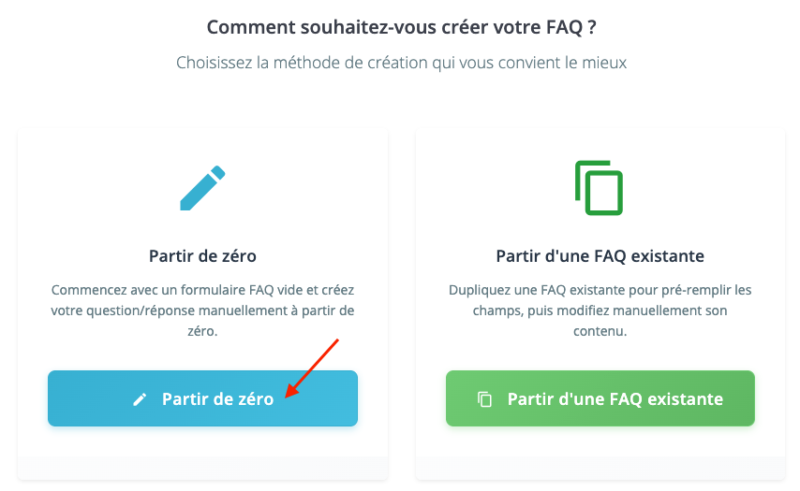Click the large green duplicate pages icon
800x491 pixels.
599,187
